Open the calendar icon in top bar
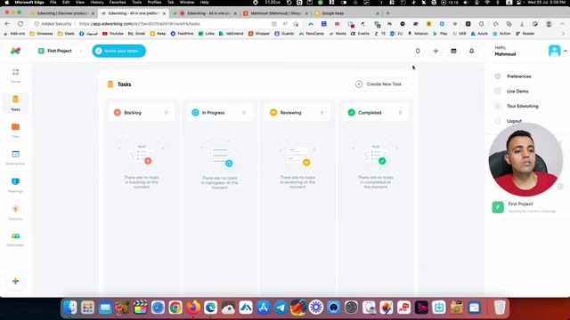 pyautogui.click(x=453, y=52)
